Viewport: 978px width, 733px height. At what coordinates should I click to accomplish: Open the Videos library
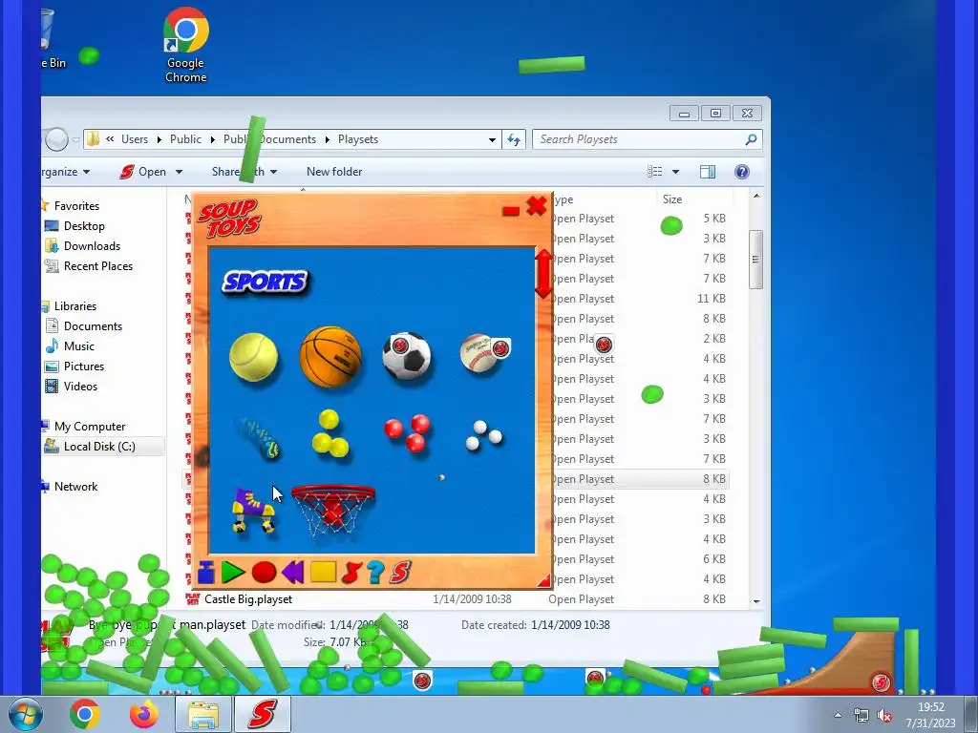click(80, 387)
